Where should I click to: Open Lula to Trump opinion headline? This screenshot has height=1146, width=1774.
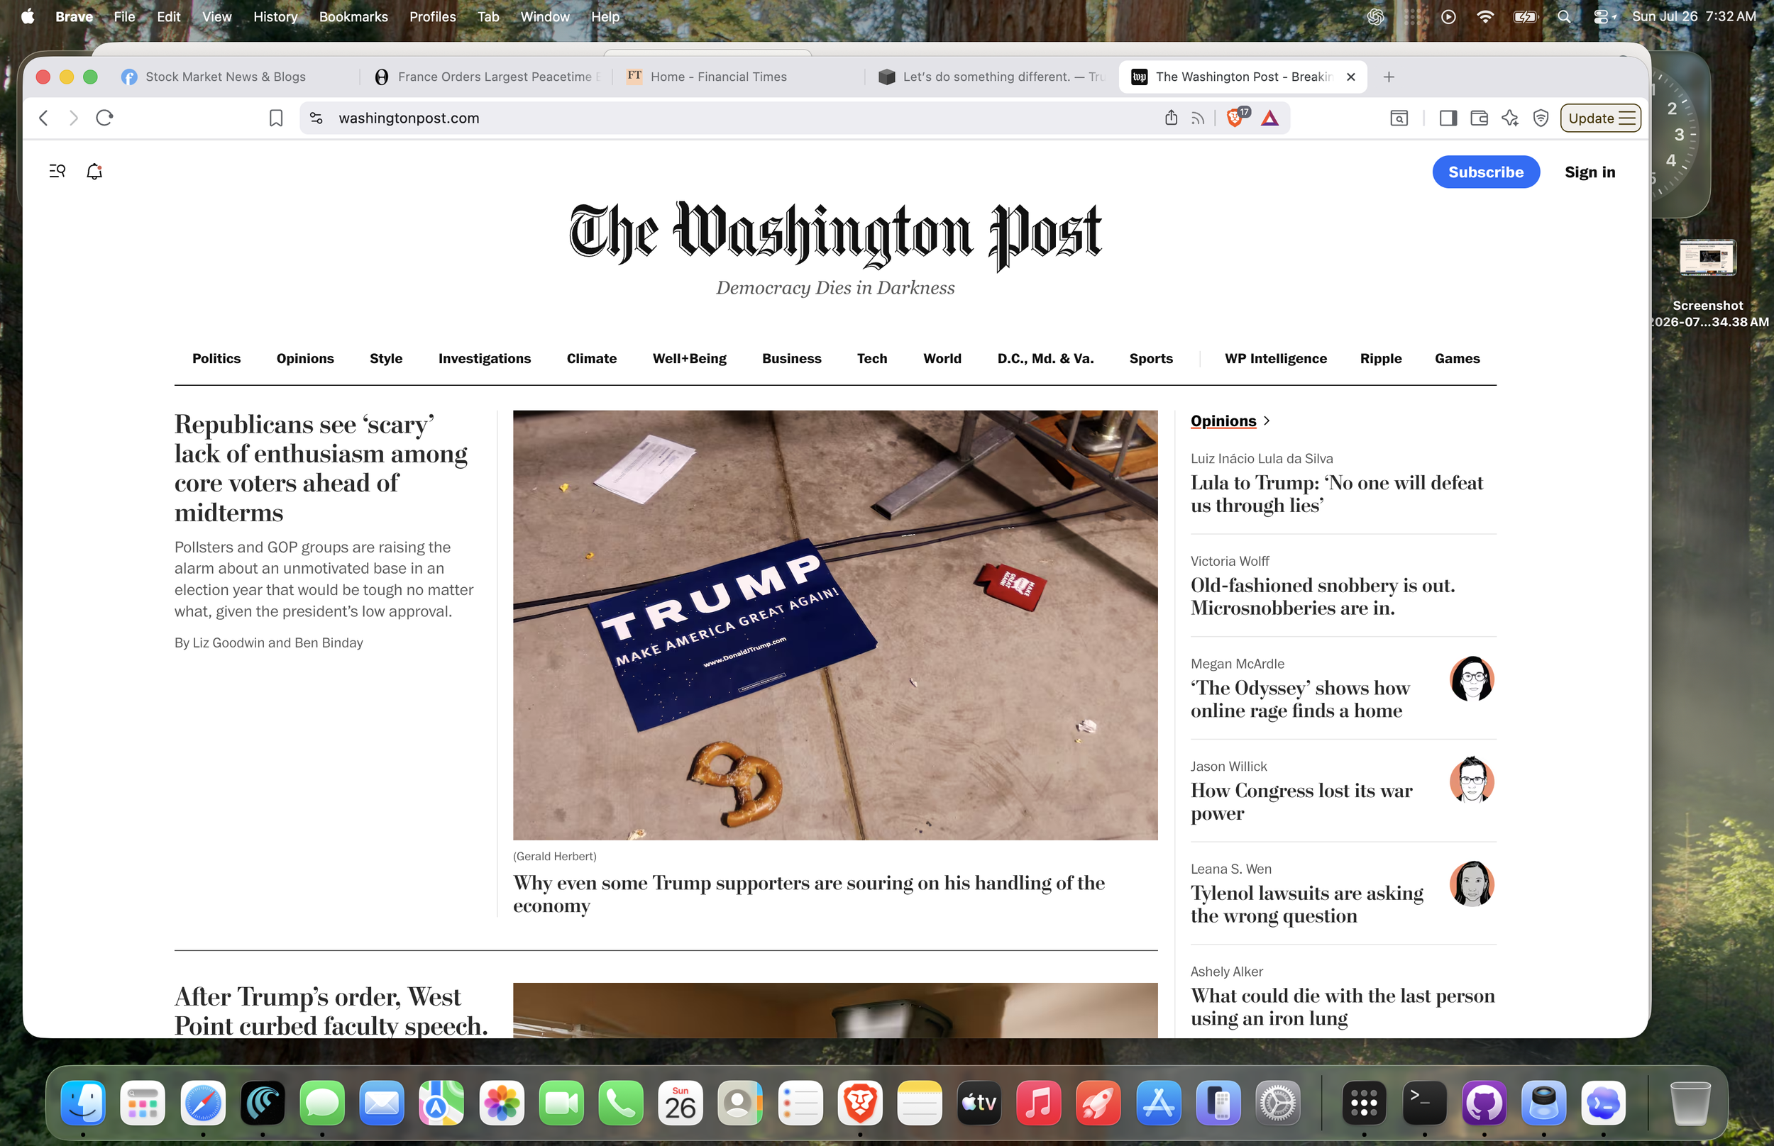pos(1336,494)
